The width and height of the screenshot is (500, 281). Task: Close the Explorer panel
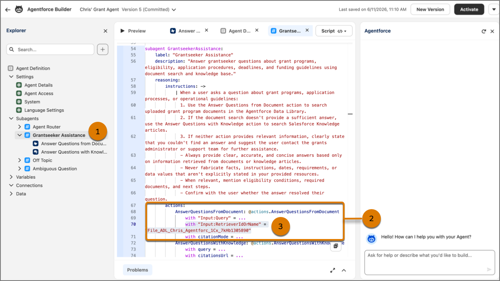[105, 31]
